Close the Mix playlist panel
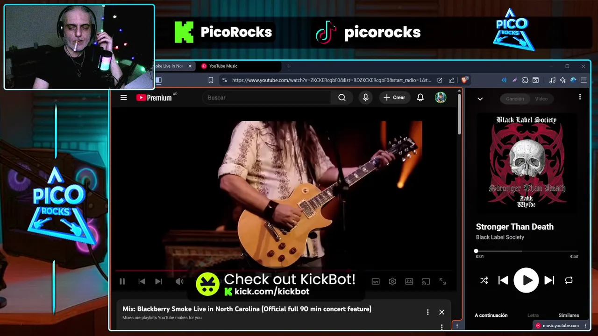The height and width of the screenshot is (336, 598). 441,312
